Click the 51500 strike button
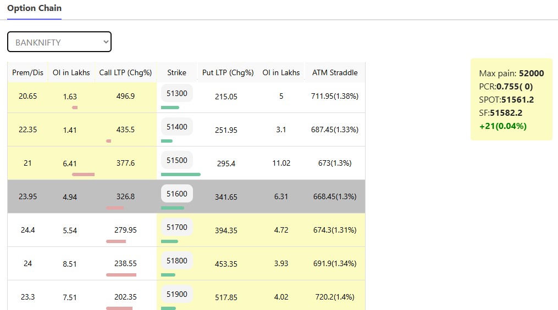558x310 pixels. coord(177,160)
